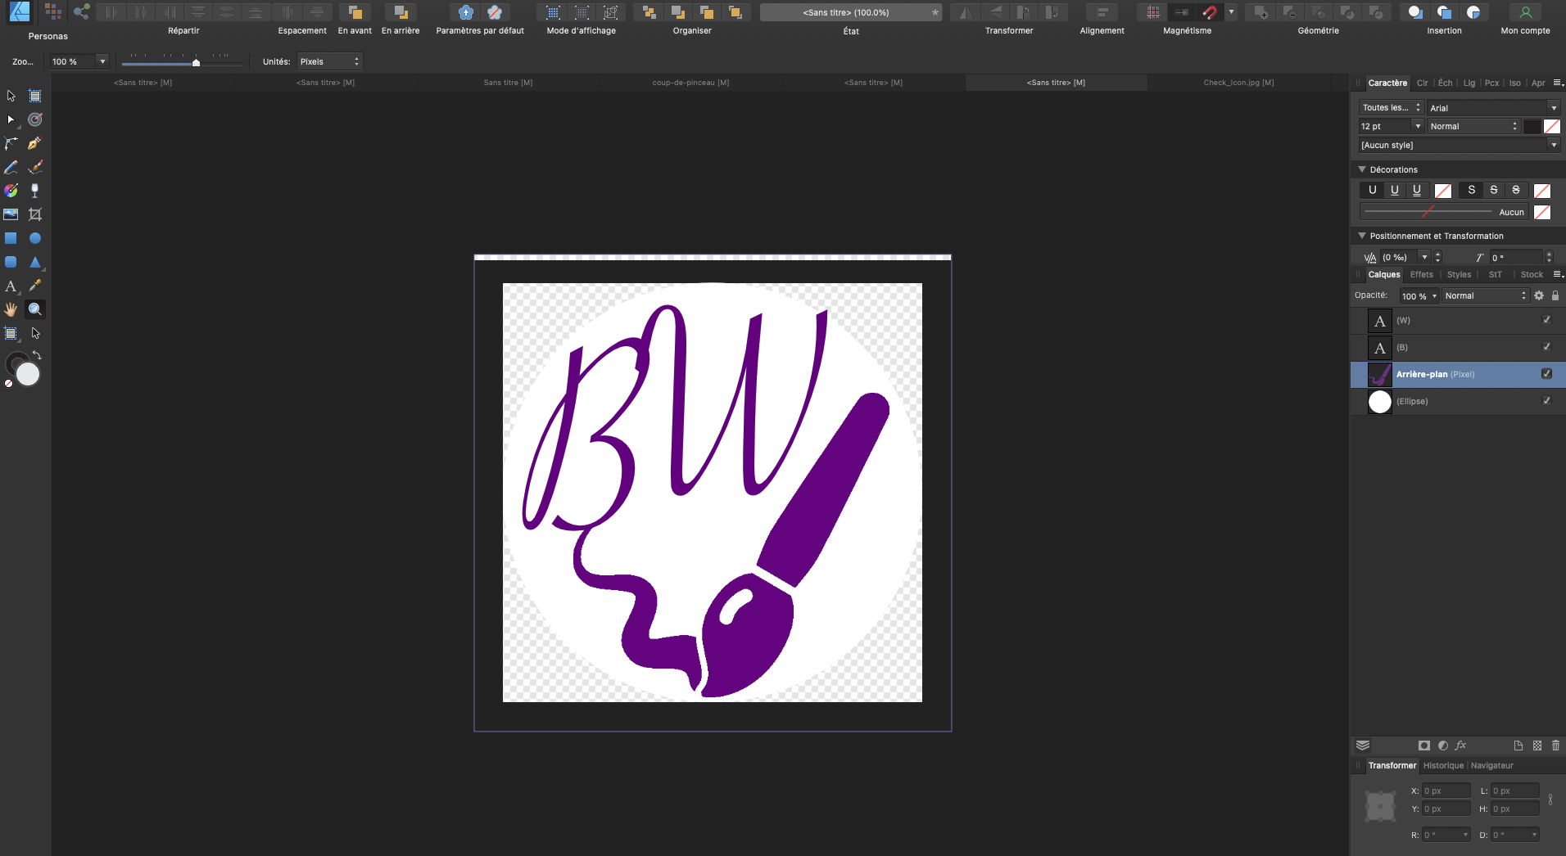Switch to the Historique tab

(x=1442, y=766)
